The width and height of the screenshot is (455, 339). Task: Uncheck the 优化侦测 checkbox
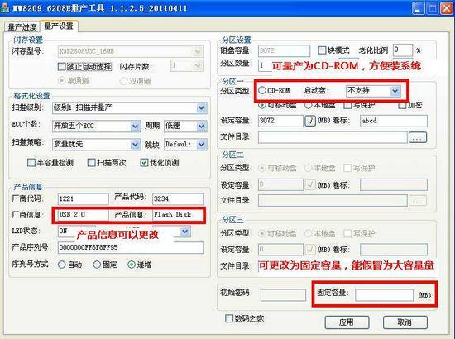click(144, 163)
